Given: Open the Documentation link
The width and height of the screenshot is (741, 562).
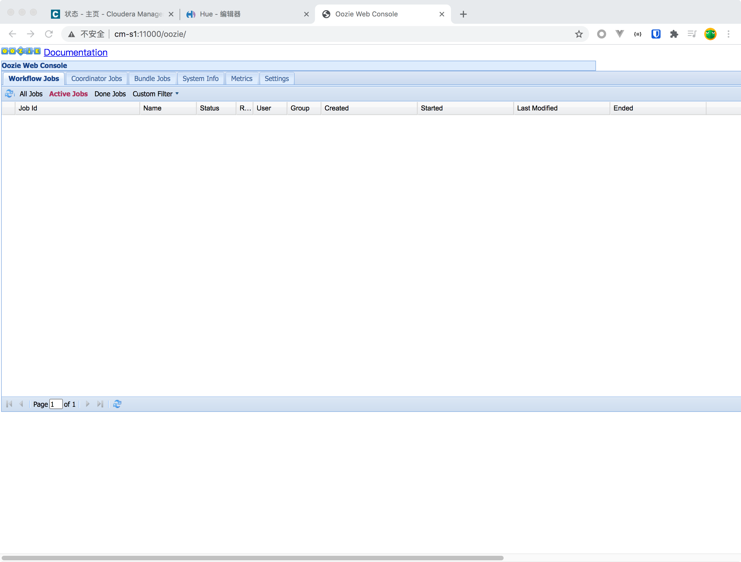Looking at the screenshot, I should click(x=76, y=53).
